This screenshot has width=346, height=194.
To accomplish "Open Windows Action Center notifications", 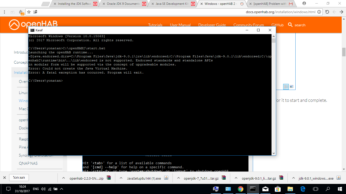I will point(8,189).
